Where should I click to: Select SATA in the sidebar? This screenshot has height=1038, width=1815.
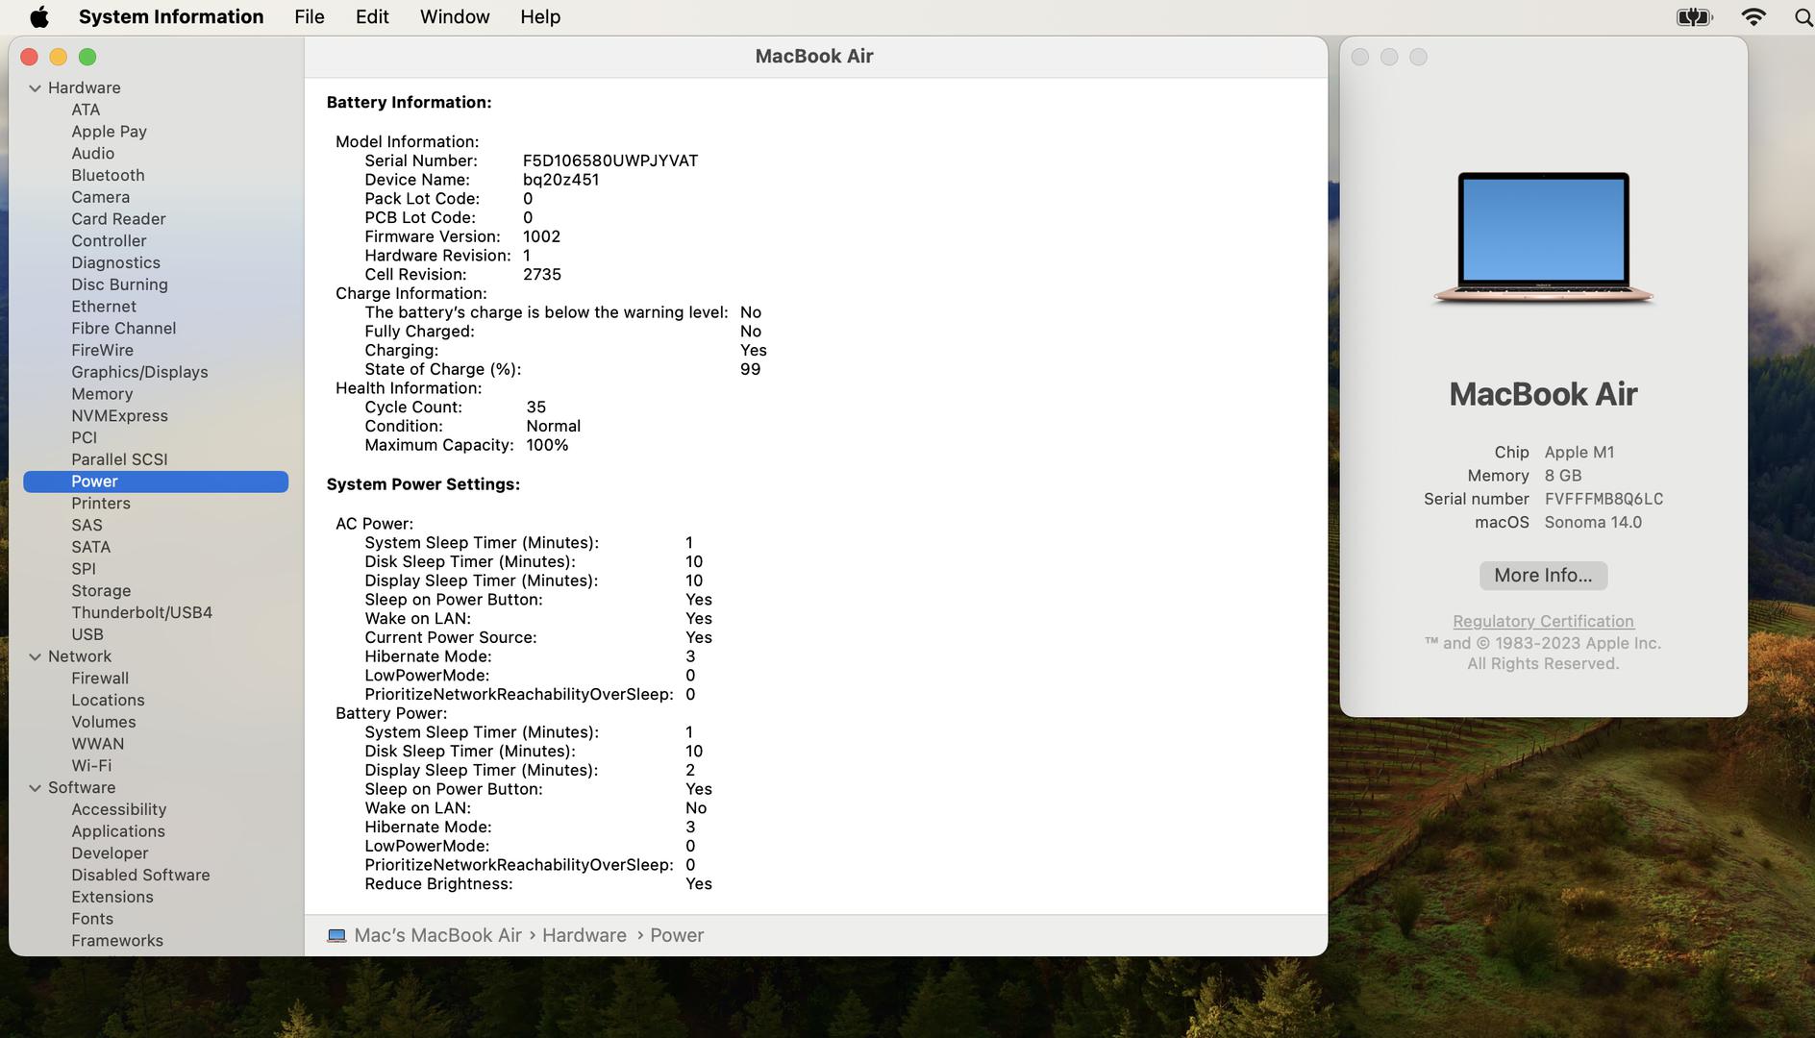[90, 547]
